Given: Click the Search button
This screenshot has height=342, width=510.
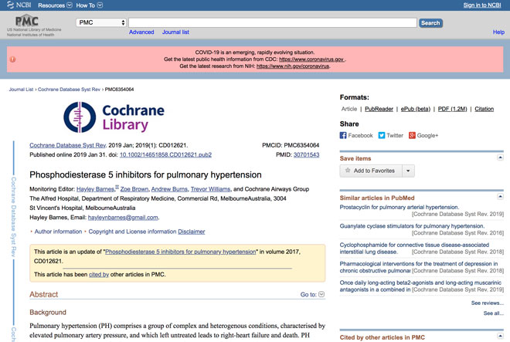Looking at the screenshot, I should pos(430,22).
